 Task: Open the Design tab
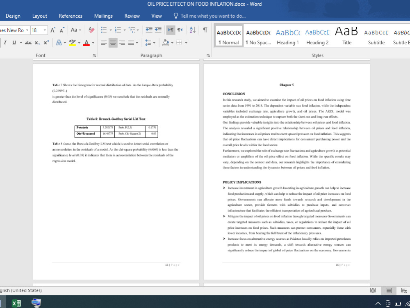pos(13,16)
